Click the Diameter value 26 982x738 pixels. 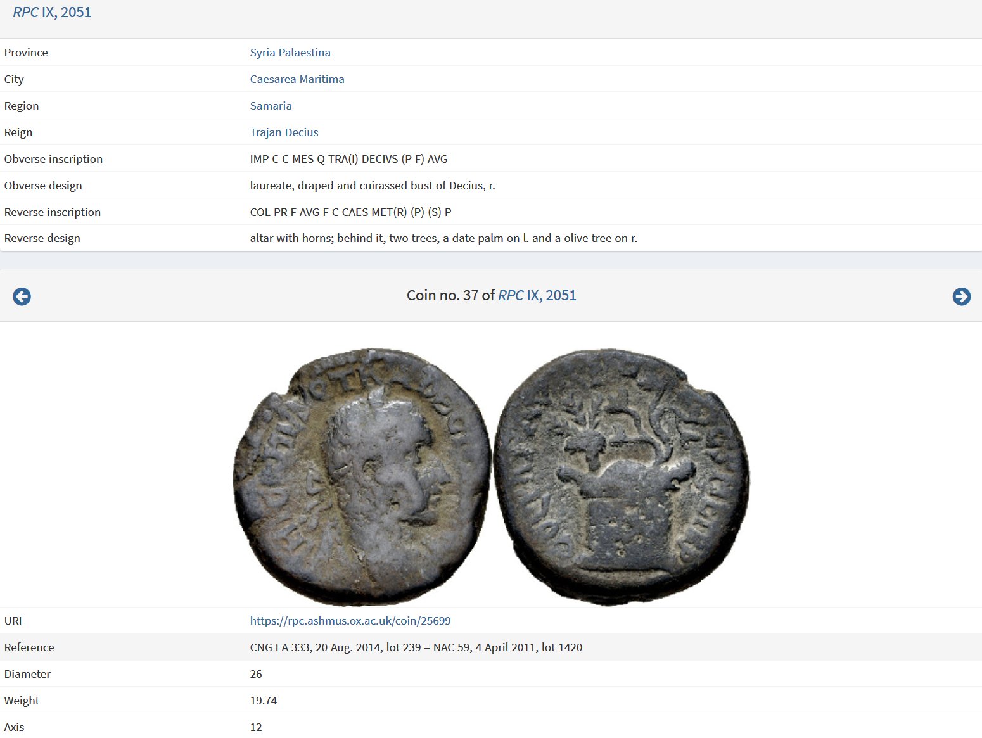256,674
